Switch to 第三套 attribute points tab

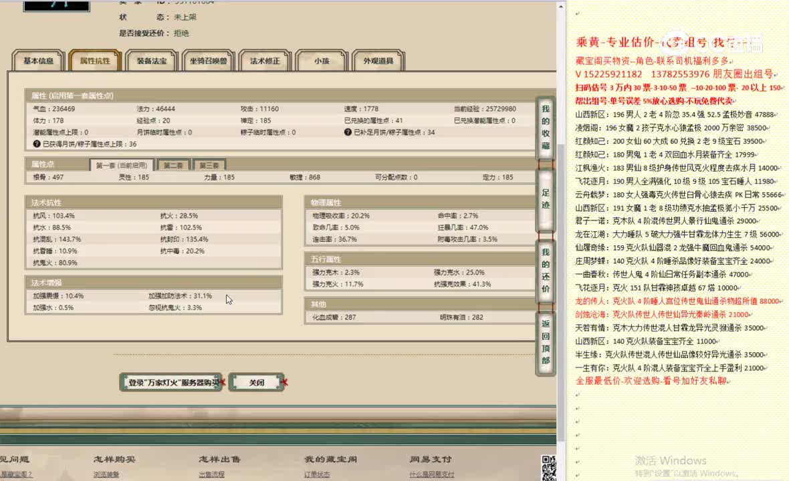click(209, 165)
